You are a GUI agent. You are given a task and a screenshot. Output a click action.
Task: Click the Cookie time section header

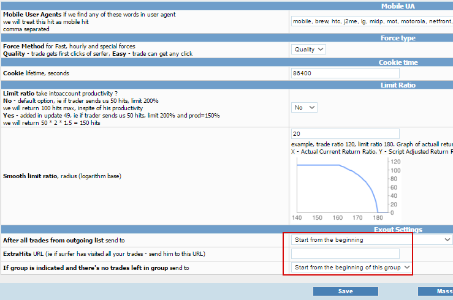[x=398, y=62]
